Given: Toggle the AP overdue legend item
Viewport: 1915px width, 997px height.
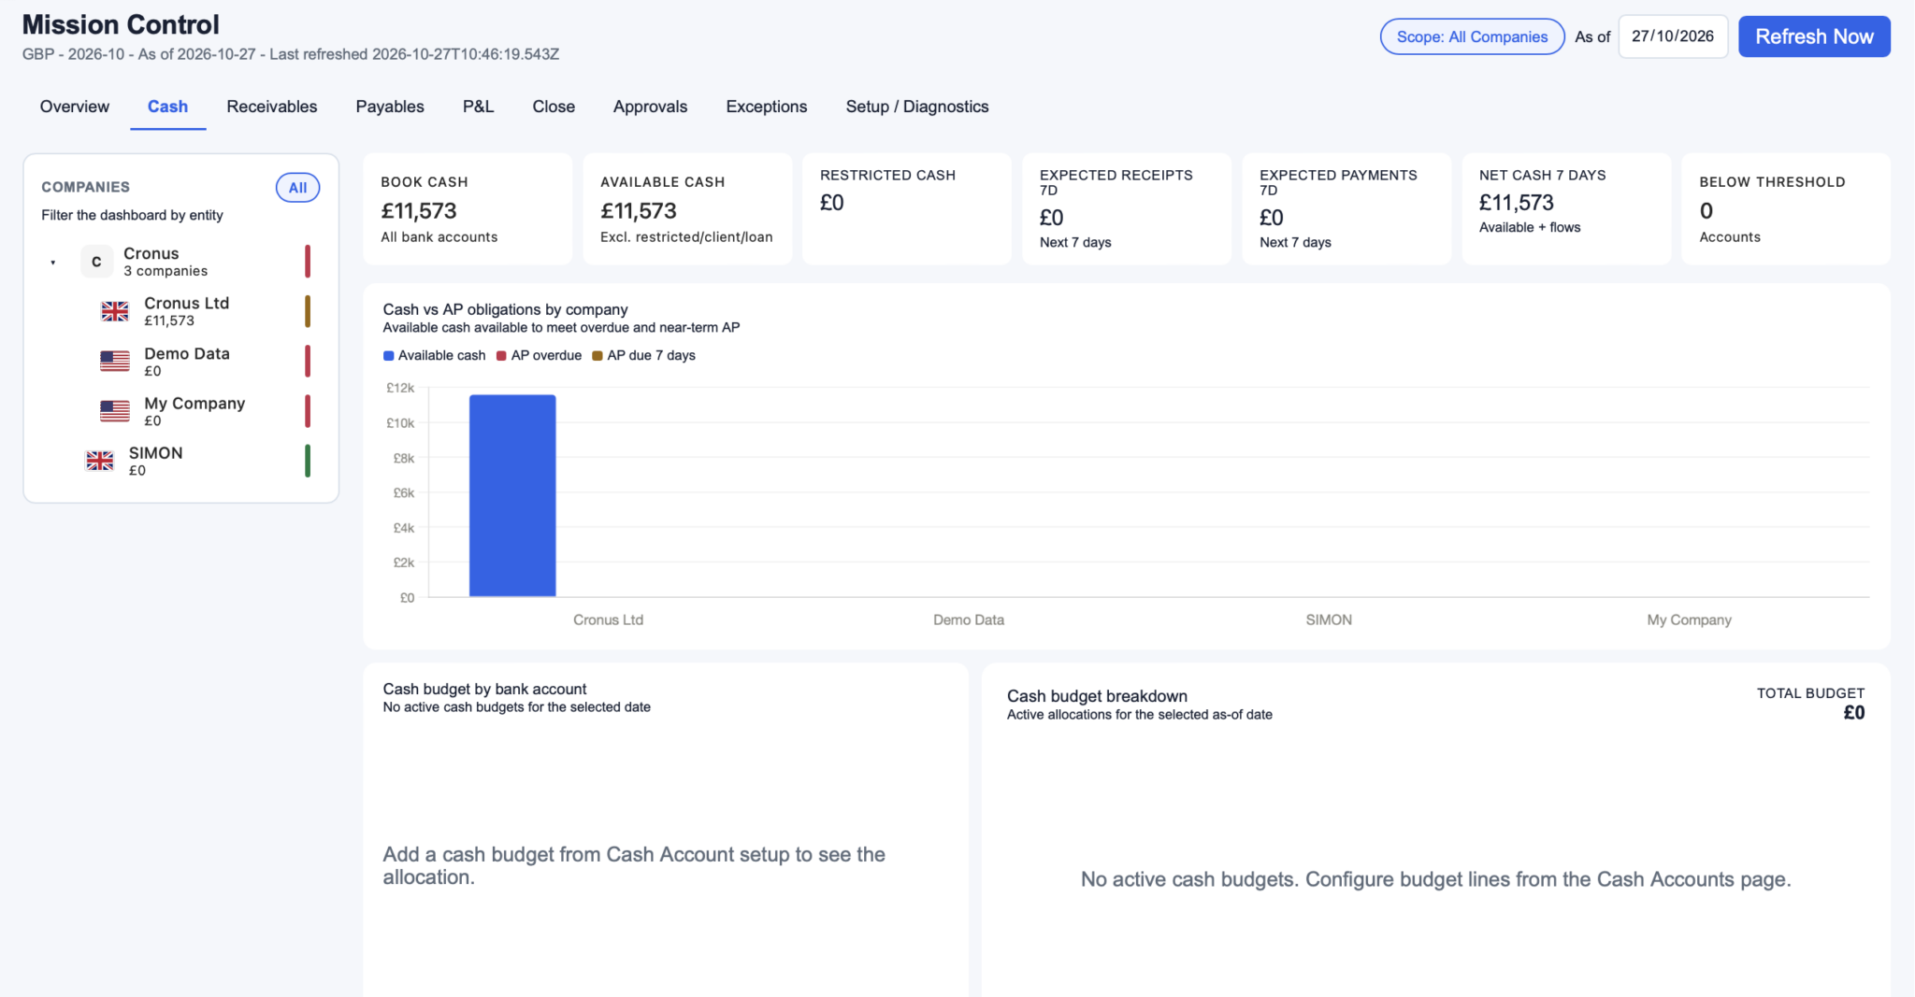Looking at the screenshot, I should (539, 355).
